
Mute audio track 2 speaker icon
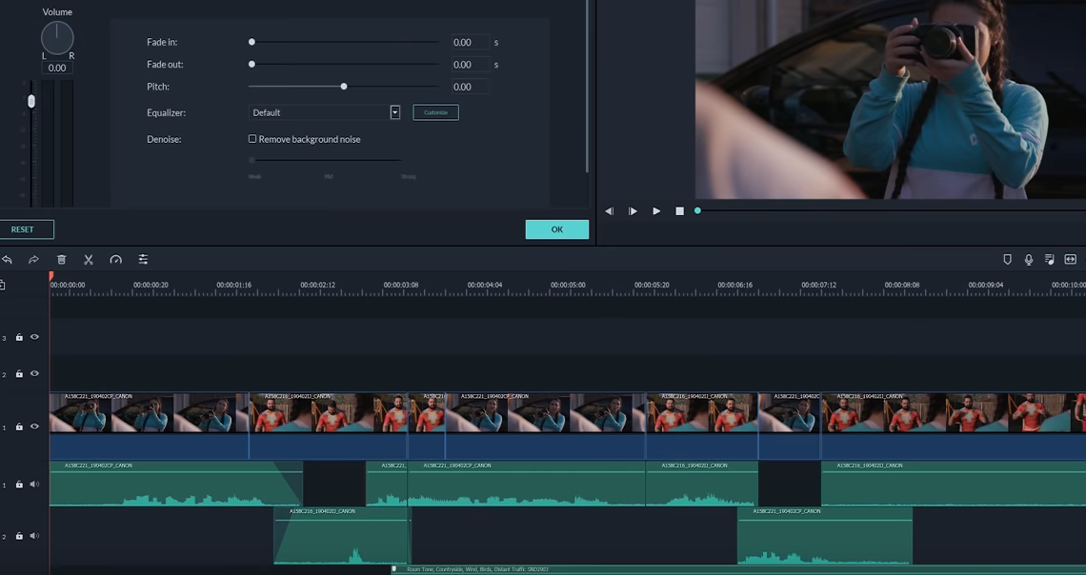[34, 536]
